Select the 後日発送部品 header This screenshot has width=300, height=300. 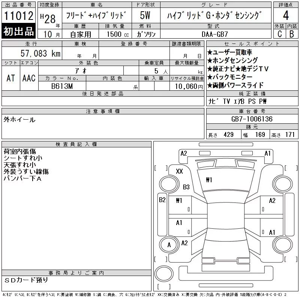[103, 94]
